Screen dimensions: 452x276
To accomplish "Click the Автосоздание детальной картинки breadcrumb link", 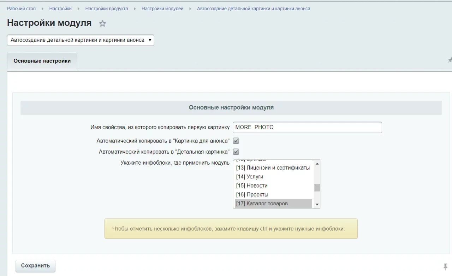I will 253,9.
